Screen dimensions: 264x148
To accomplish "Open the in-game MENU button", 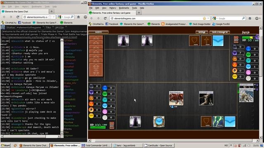I will tap(99, 32).
